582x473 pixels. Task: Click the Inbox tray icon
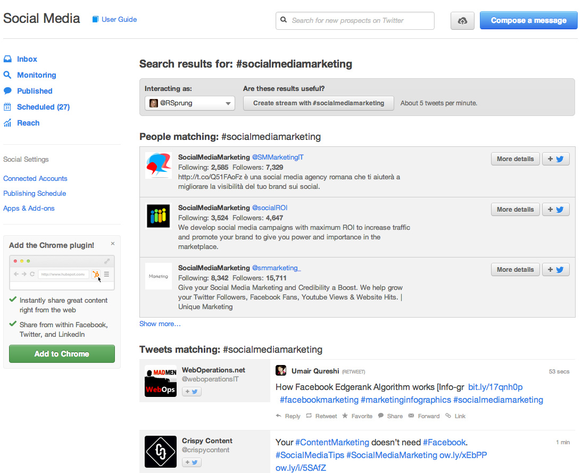(7, 59)
